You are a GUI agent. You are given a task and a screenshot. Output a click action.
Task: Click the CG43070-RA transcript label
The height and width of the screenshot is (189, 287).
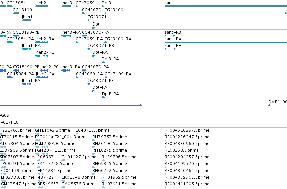pos(96,32)
